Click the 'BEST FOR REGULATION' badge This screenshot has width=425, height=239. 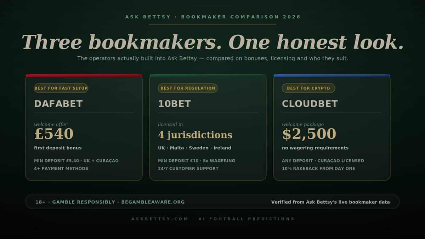(188, 88)
